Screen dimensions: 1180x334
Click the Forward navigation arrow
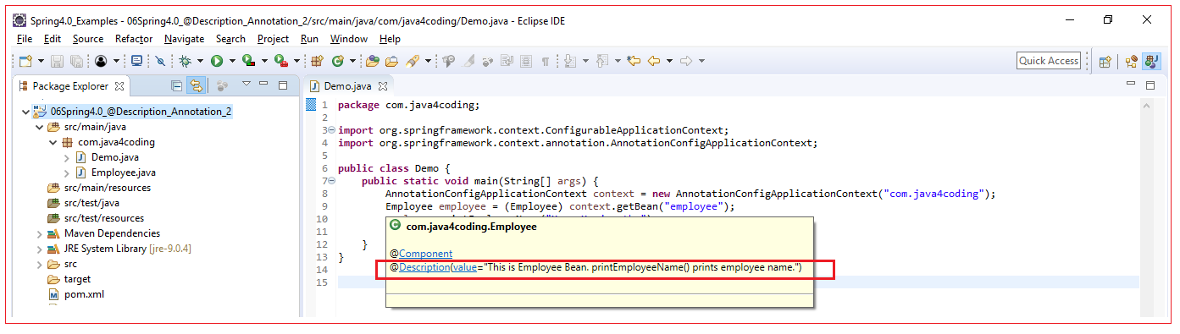pyautogui.click(x=686, y=61)
